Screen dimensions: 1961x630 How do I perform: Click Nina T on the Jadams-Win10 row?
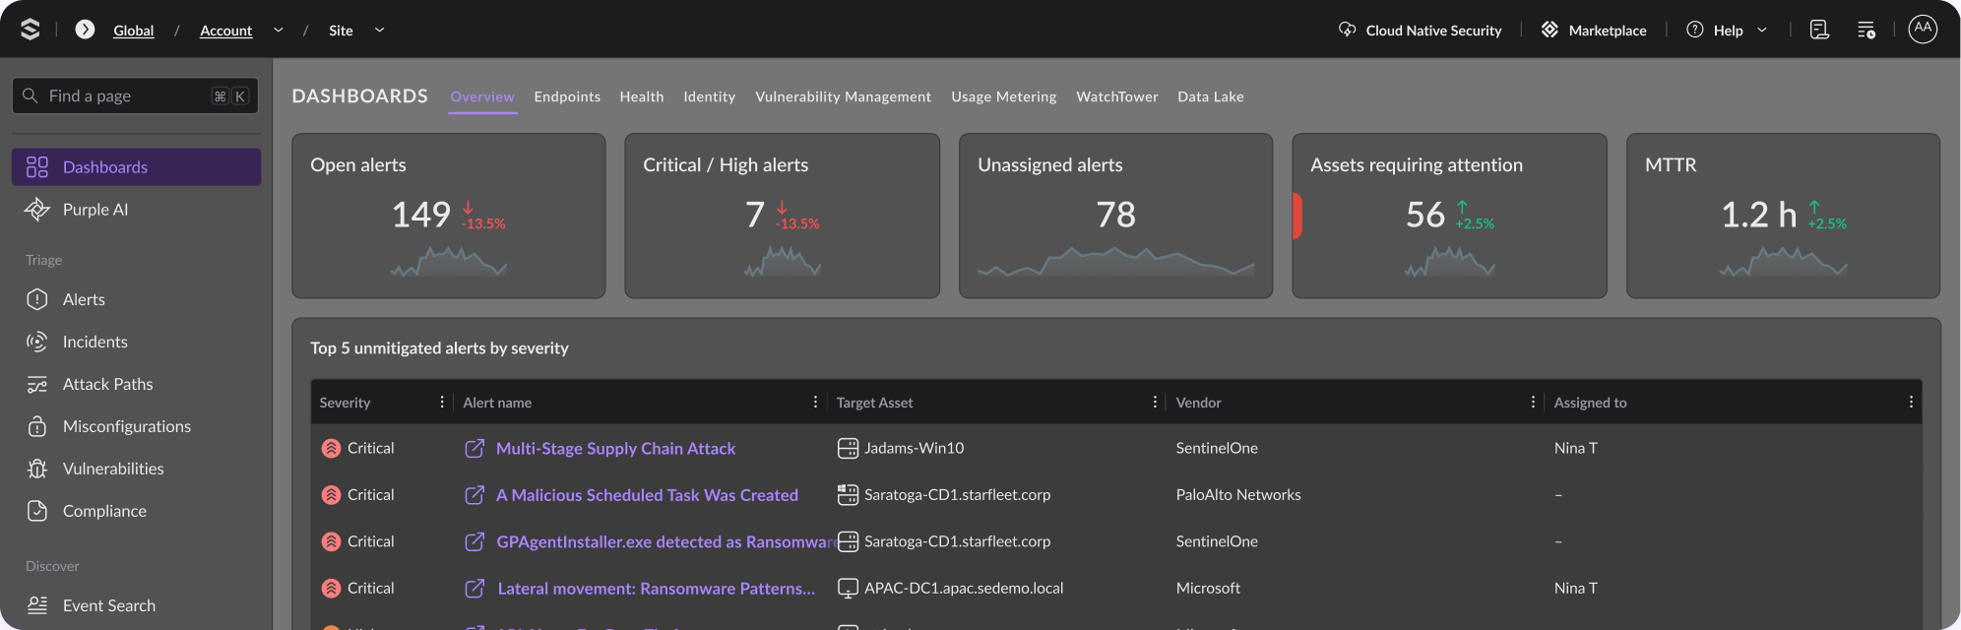(1575, 448)
